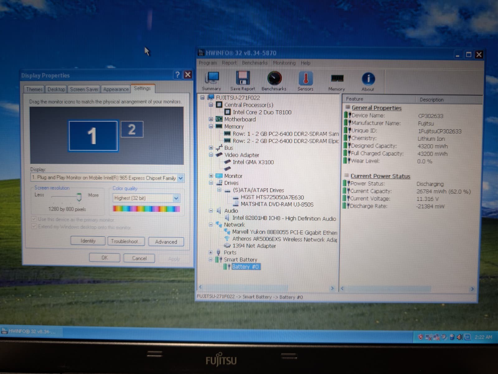Image resolution: width=498 pixels, height=374 pixels.
Task: Select MATSHITA DVD-RAM UJ-850S drive
Action: pyautogui.click(x=277, y=204)
